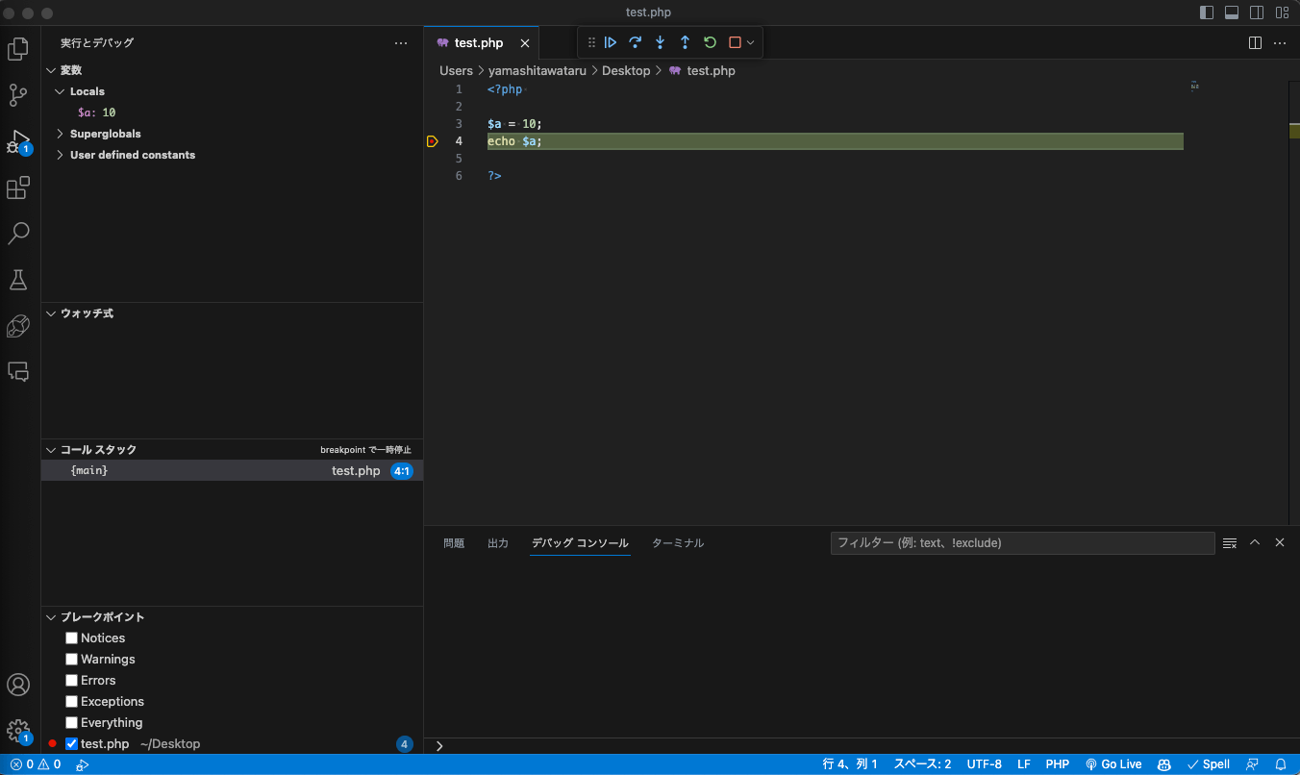
Task: Close the bottom panel
Action: [1280, 543]
